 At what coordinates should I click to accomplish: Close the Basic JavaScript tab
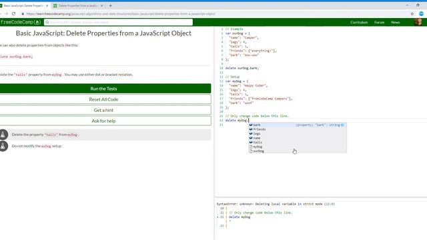click(47, 5)
